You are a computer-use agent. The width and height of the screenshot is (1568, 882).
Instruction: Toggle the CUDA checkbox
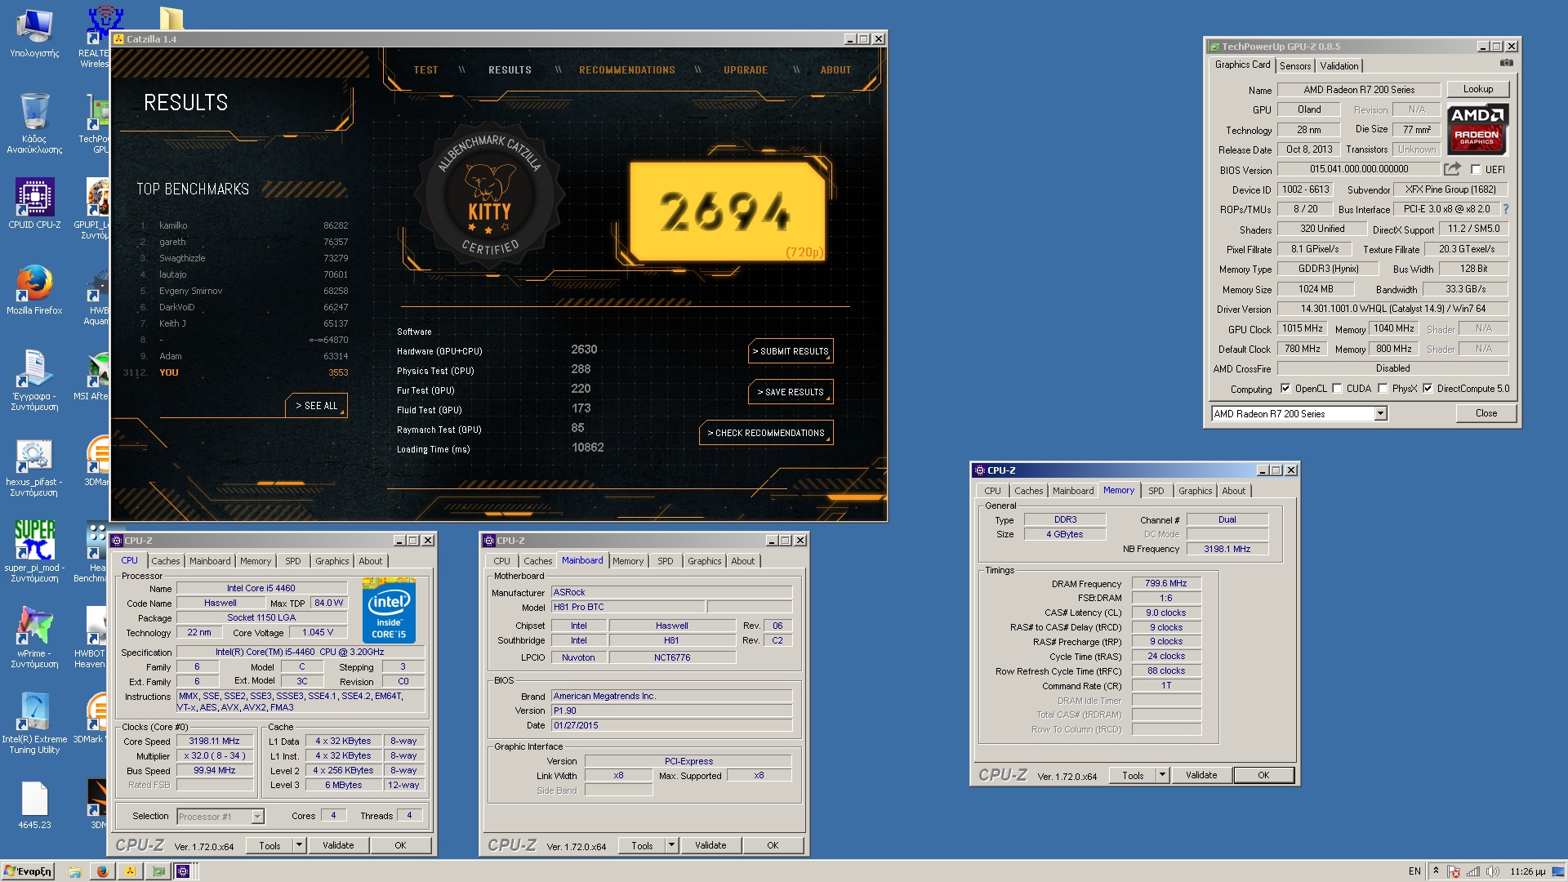(x=1337, y=389)
